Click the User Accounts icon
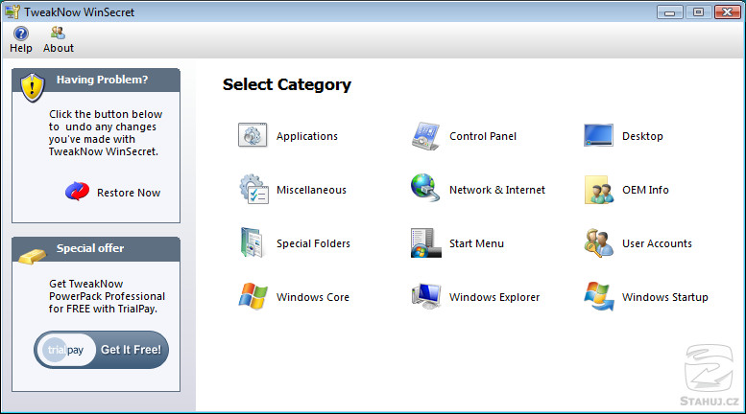 click(x=598, y=243)
